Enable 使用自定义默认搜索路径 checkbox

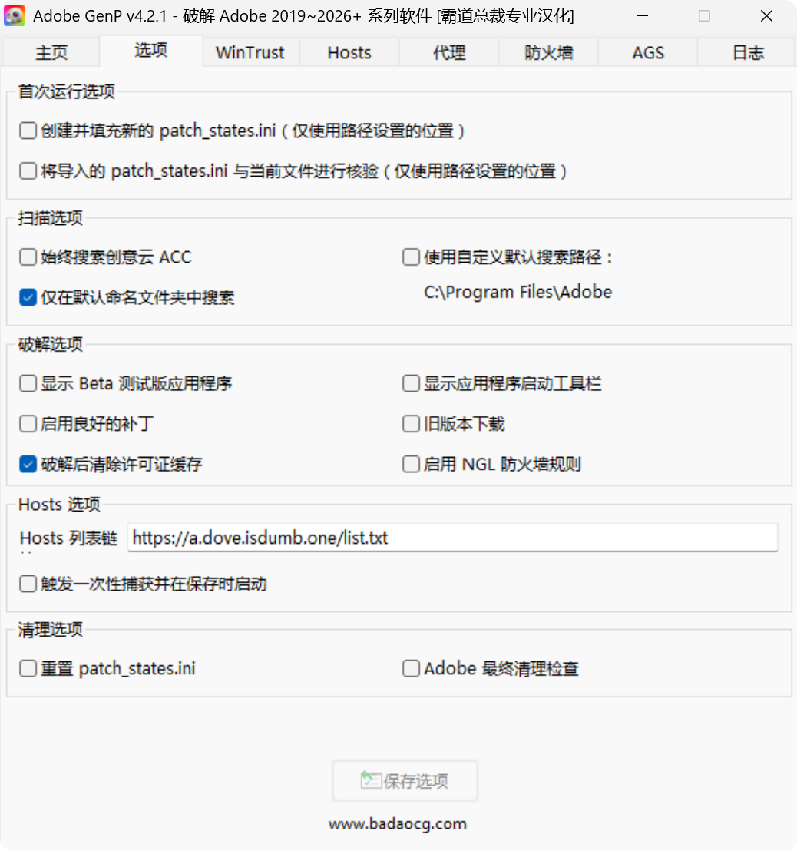click(x=411, y=257)
